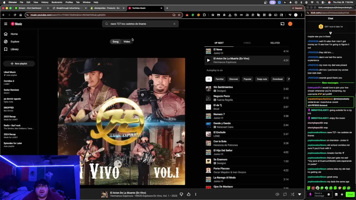Screen dimensions: 356x200
Task: Click the browser back arrow
Action: point(3,15)
